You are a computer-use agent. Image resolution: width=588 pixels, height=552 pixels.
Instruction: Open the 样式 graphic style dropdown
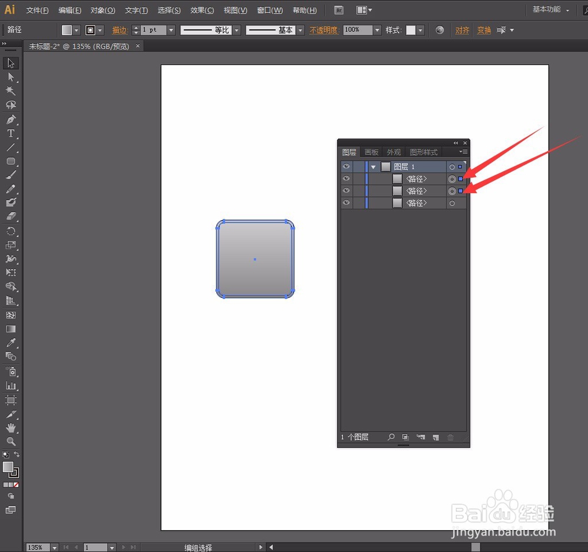click(420, 30)
